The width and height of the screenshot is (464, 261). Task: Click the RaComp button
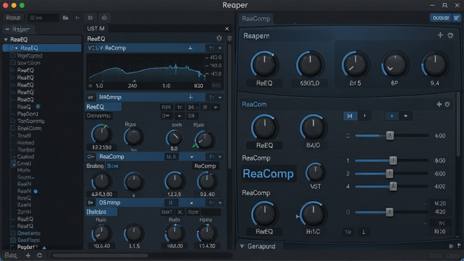click(205, 166)
